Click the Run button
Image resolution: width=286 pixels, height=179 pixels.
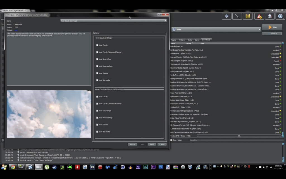[272, 27]
